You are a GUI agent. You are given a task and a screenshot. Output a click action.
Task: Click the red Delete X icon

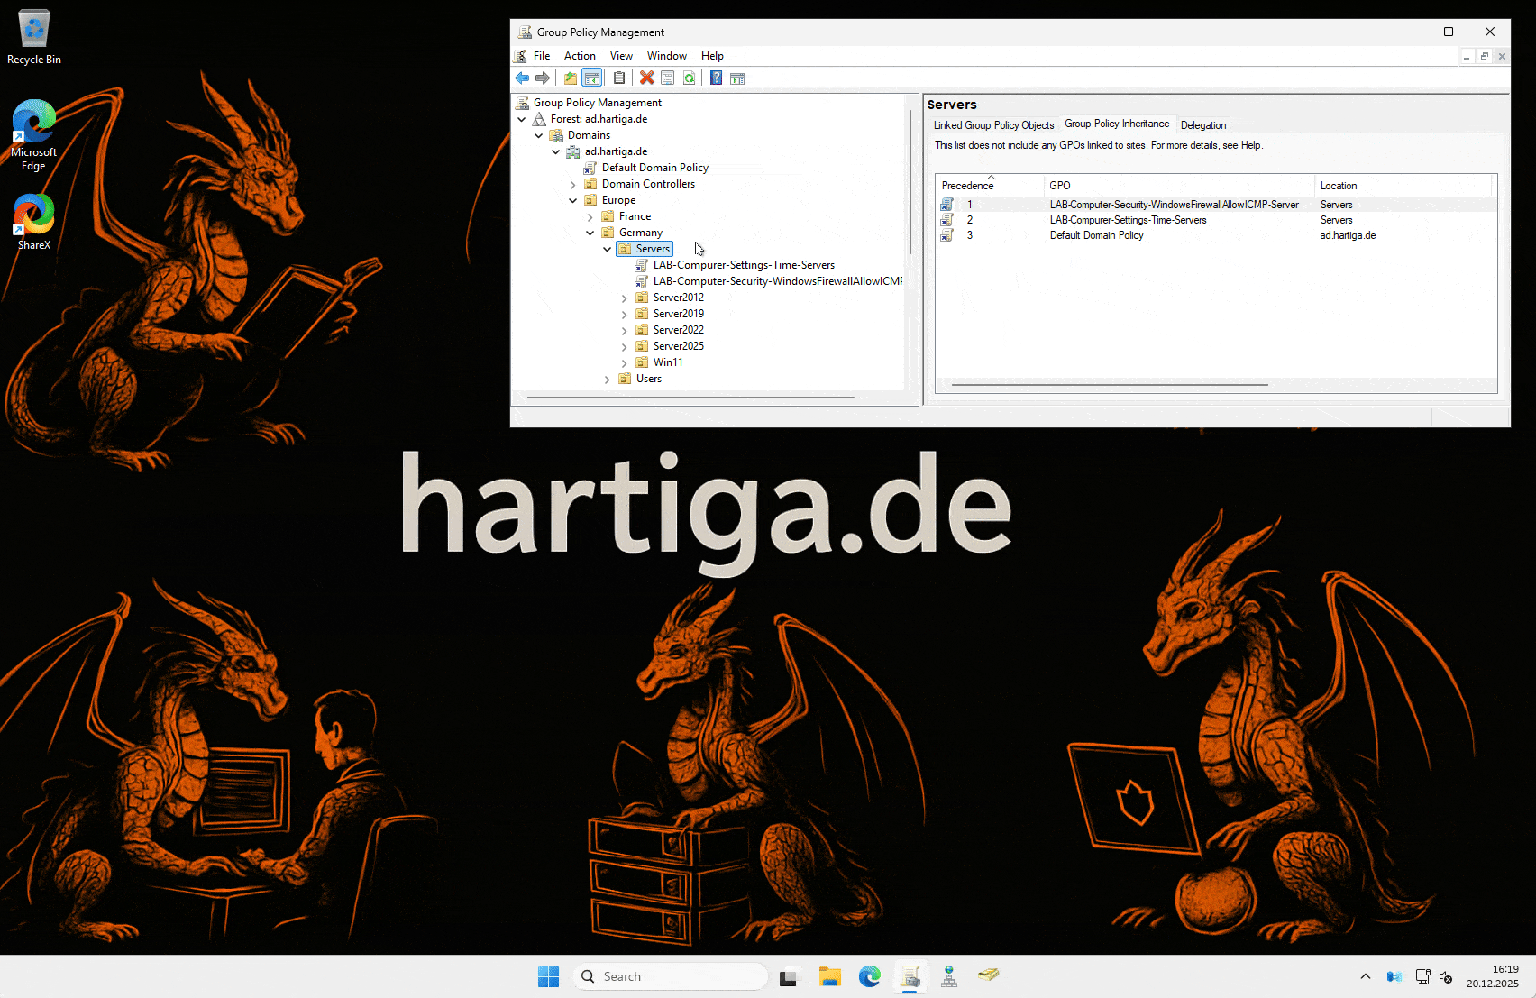[x=646, y=78]
